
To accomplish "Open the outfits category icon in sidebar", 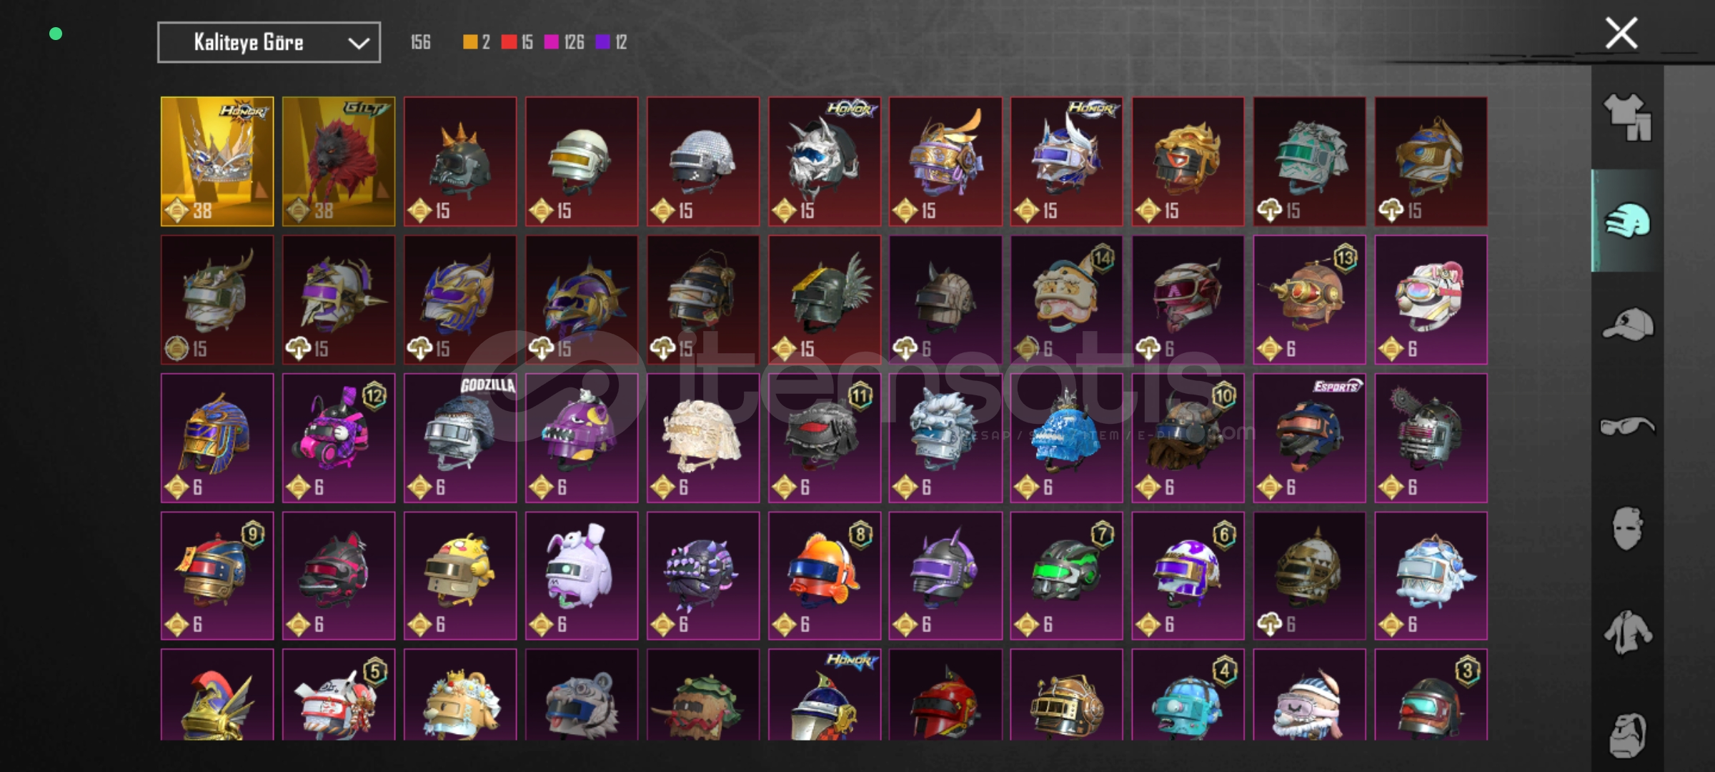I will click(x=1627, y=117).
